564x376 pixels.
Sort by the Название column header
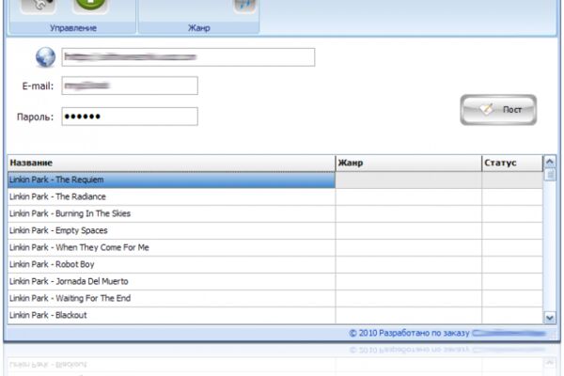click(x=171, y=163)
